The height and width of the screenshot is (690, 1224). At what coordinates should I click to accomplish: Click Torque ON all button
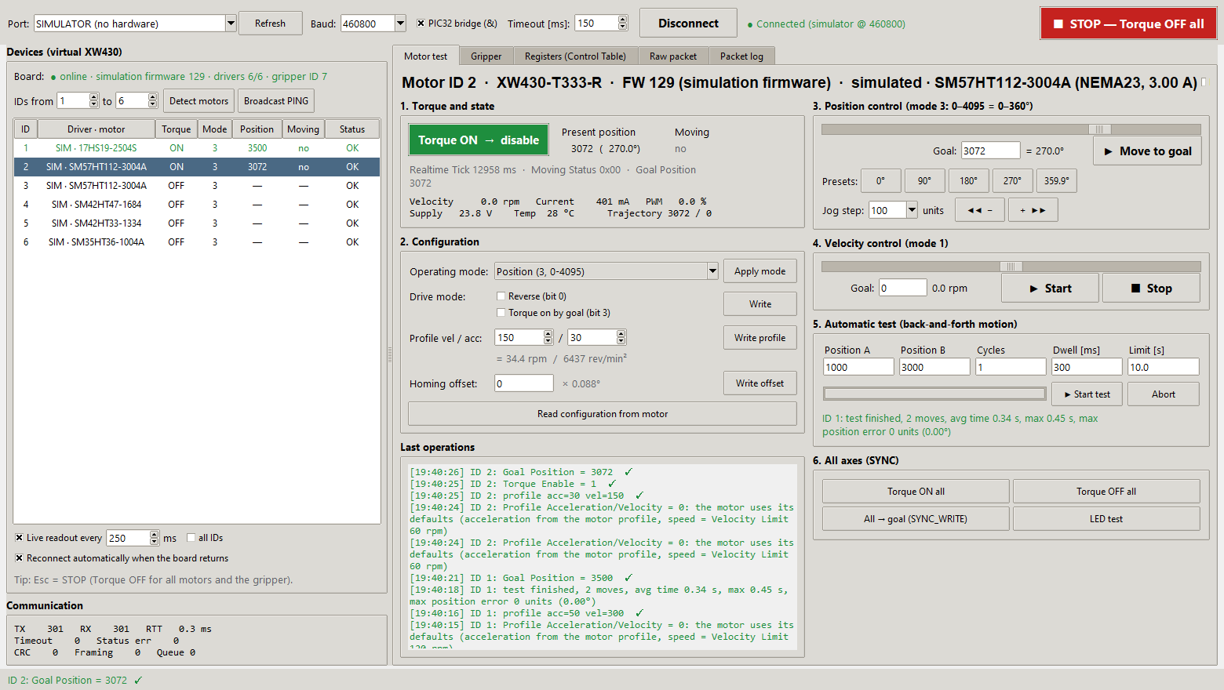[x=916, y=492]
